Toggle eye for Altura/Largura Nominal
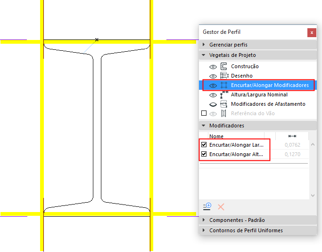The image size is (322, 252). [213, 95]
